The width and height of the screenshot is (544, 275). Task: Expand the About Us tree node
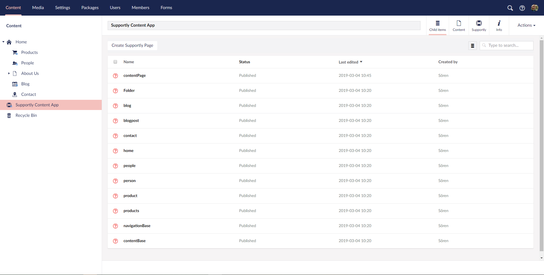pyautogui.click(x=9, y=73)
